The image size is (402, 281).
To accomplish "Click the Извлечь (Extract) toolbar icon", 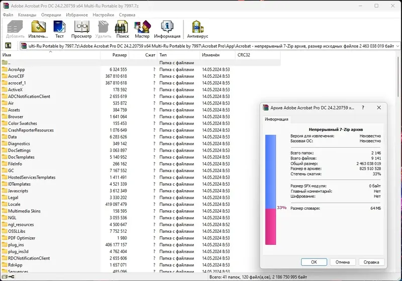I will 38,30.
